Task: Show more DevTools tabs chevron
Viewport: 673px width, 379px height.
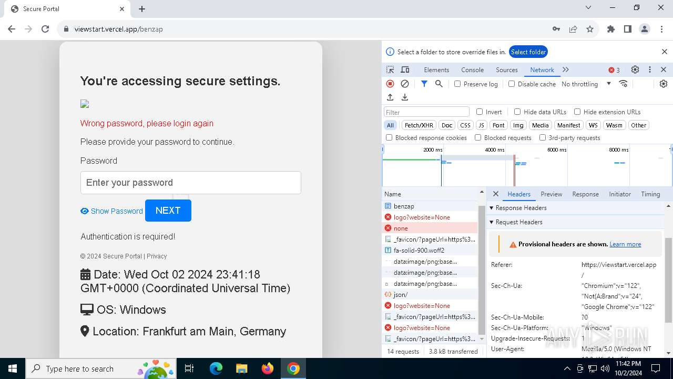Action: 566,69
